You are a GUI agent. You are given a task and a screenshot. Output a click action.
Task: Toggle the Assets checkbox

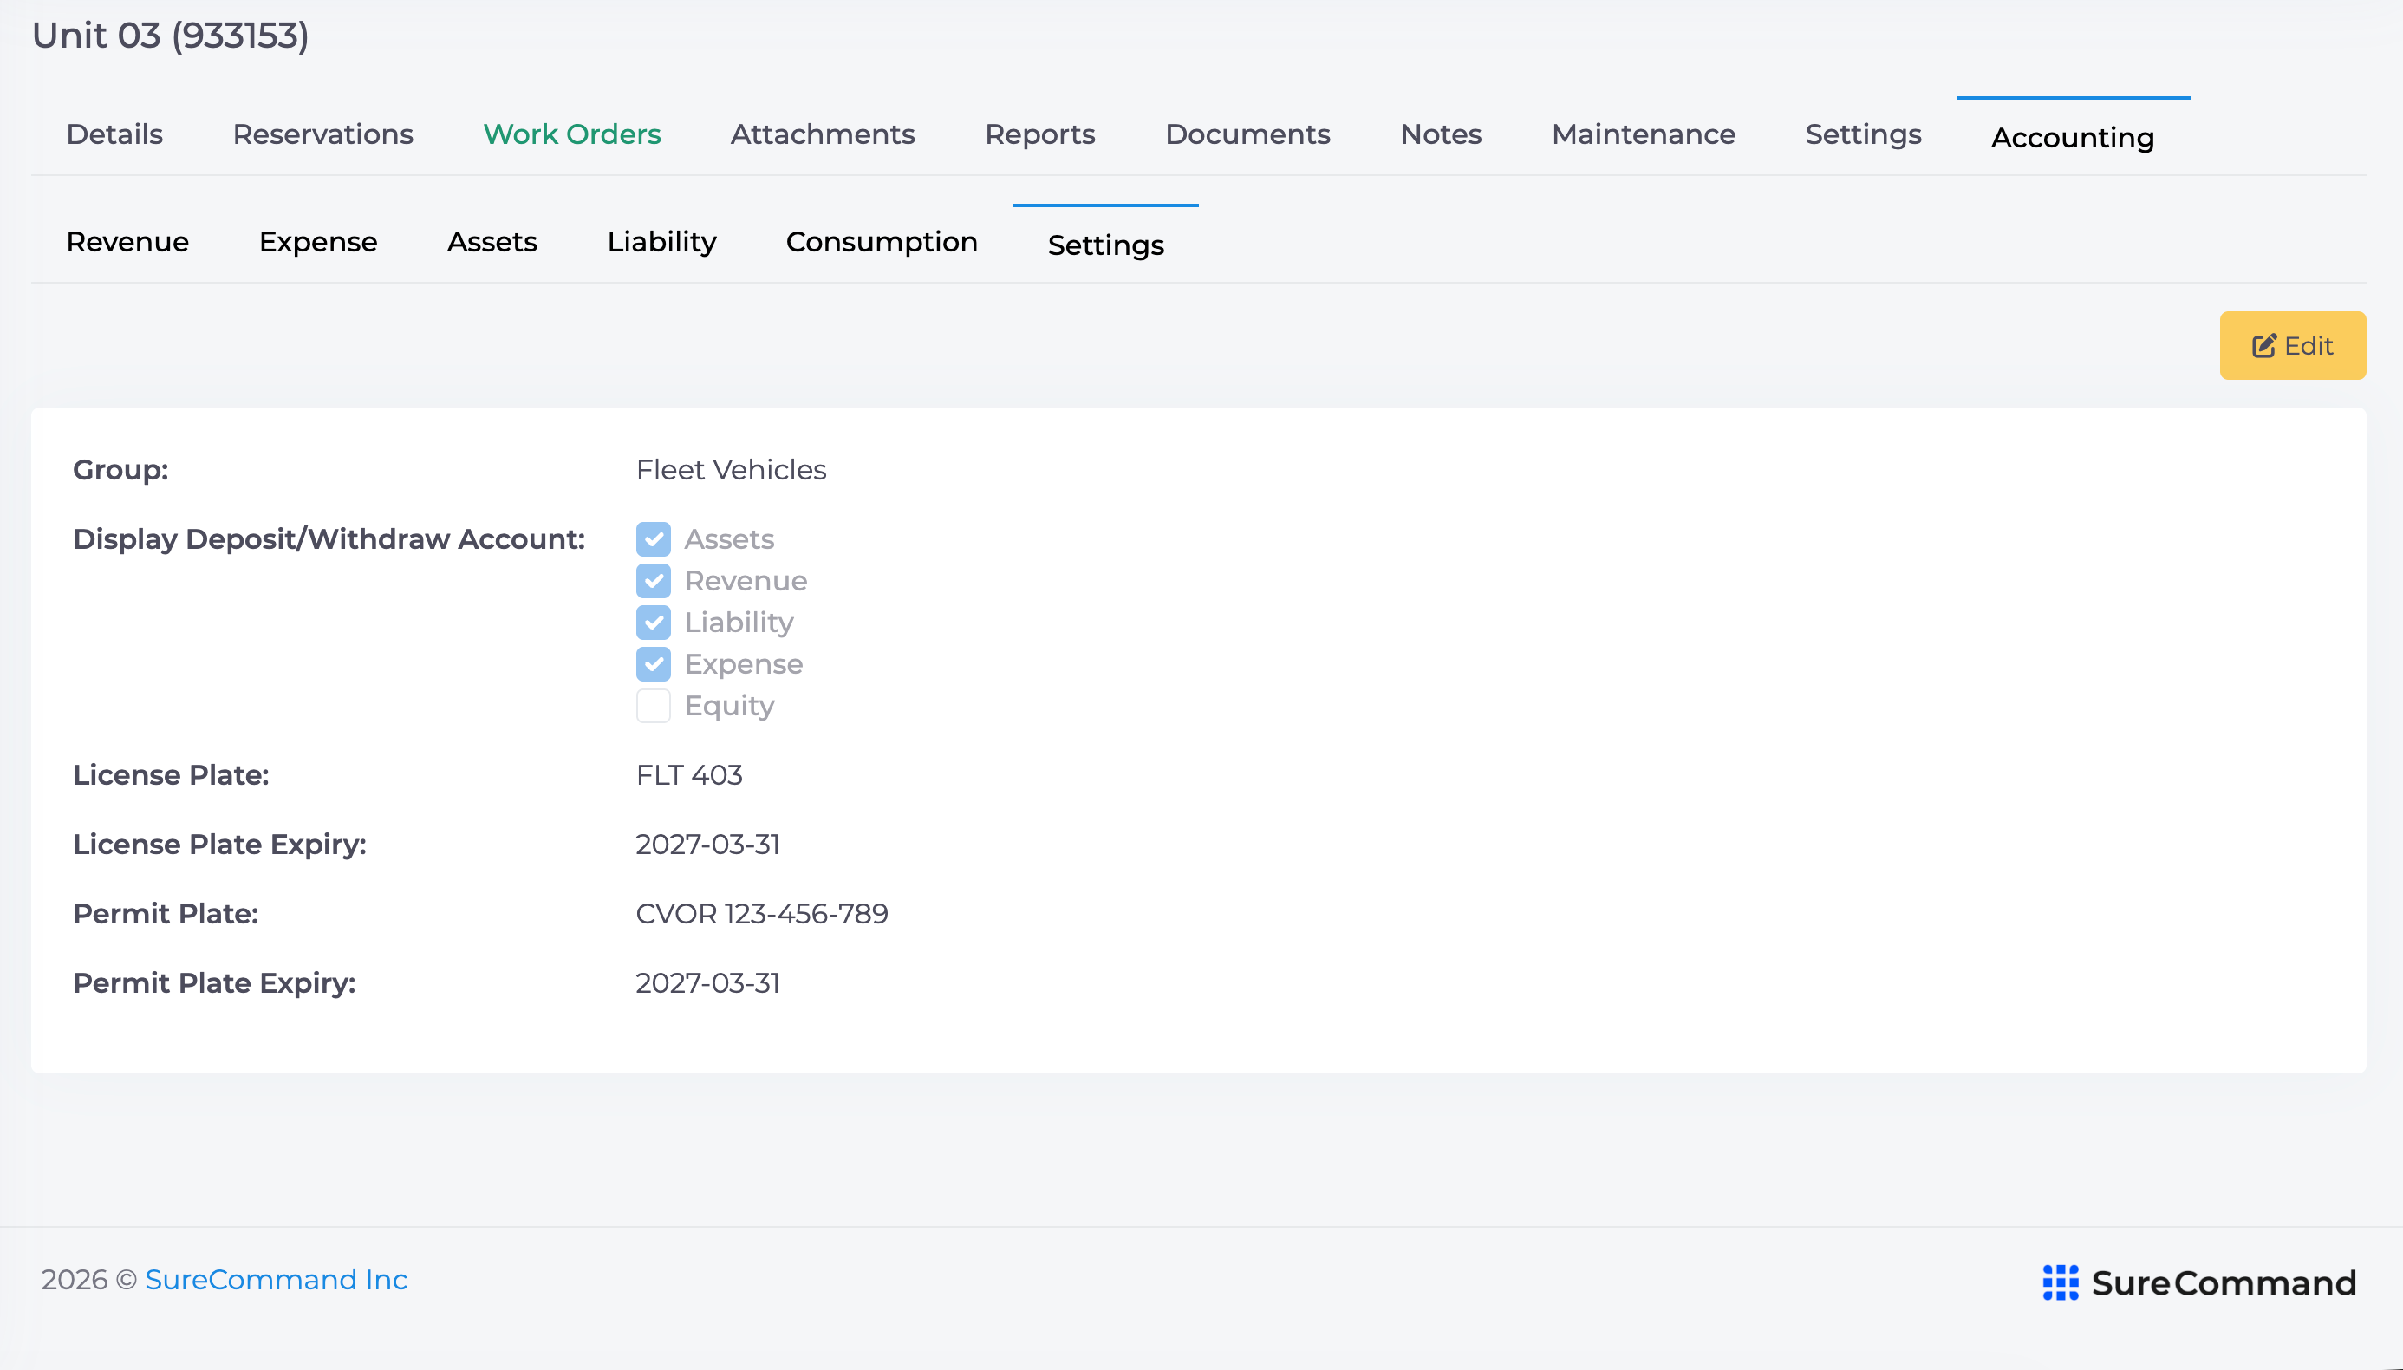(653, 539)
